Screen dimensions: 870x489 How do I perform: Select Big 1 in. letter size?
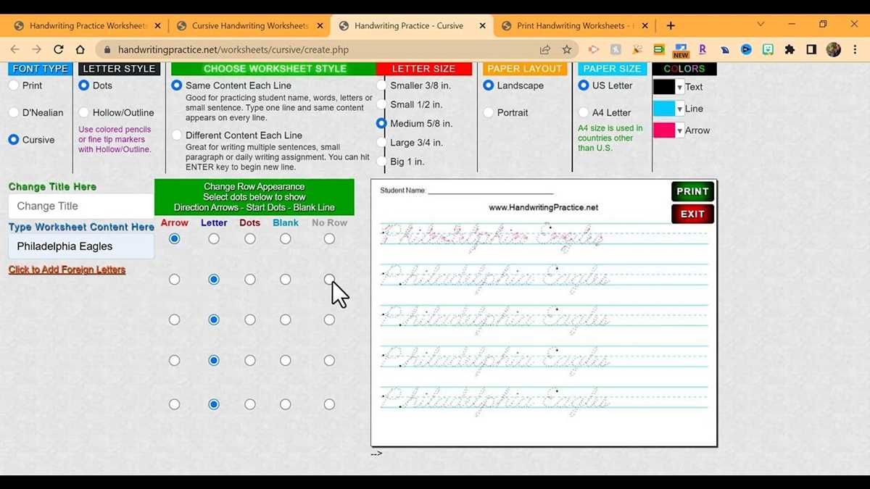click(x=381, y=162)
